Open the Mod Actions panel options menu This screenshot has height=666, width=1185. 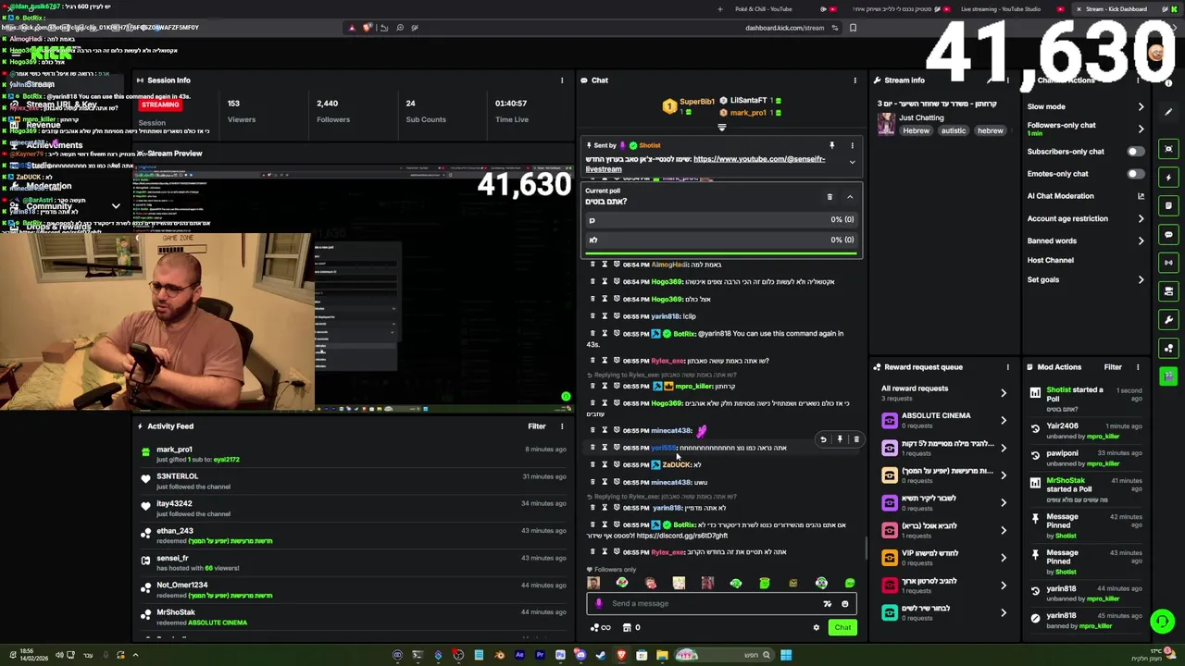[x=1138, y=367]
